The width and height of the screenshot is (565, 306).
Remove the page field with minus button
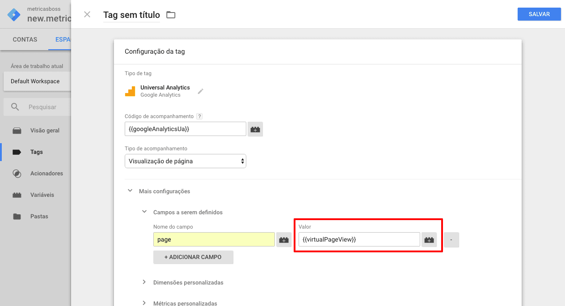click(x=451, y=240)
